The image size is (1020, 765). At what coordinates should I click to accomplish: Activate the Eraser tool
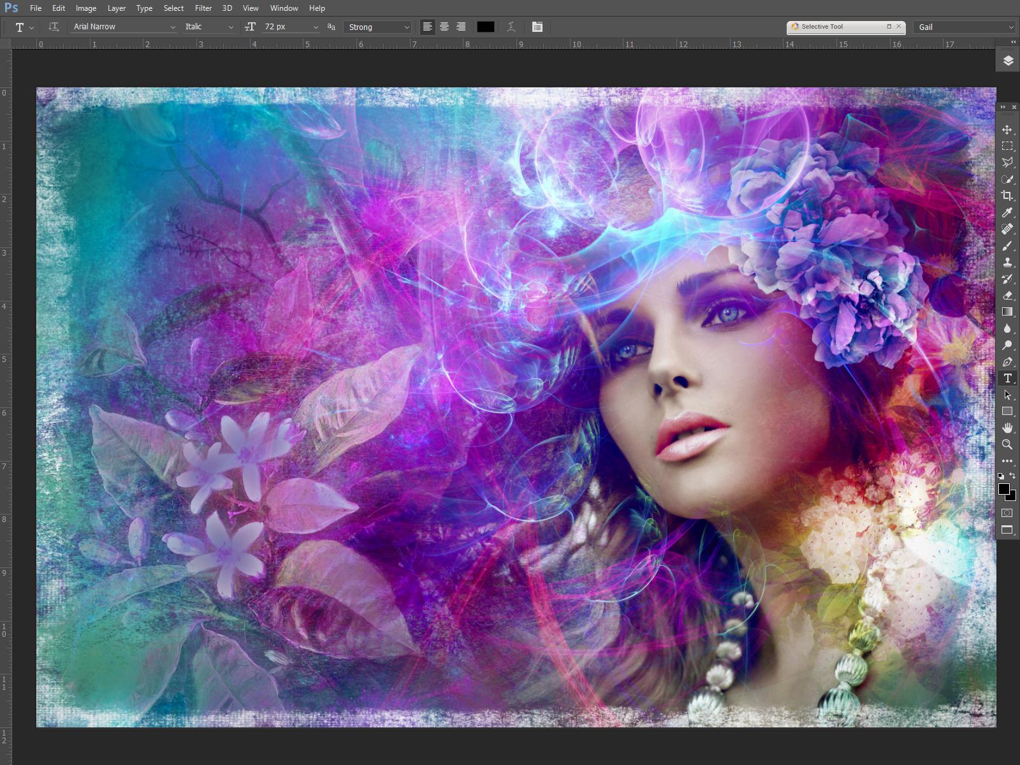pos(1007,296)
